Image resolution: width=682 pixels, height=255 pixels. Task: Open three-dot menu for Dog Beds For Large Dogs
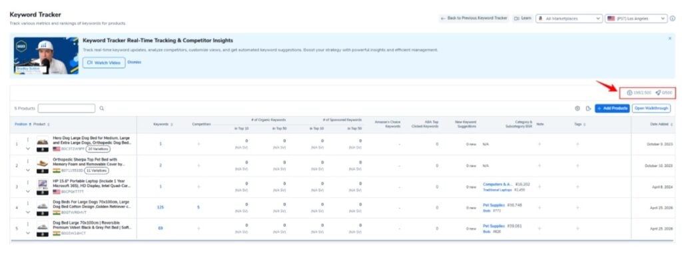tap(28, 203)
